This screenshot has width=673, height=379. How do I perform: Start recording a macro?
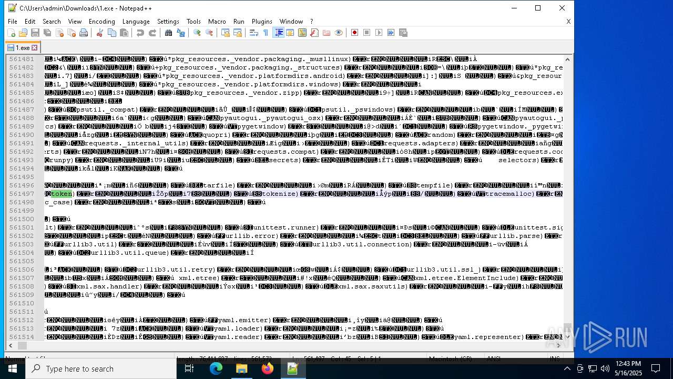pos(354,33)
